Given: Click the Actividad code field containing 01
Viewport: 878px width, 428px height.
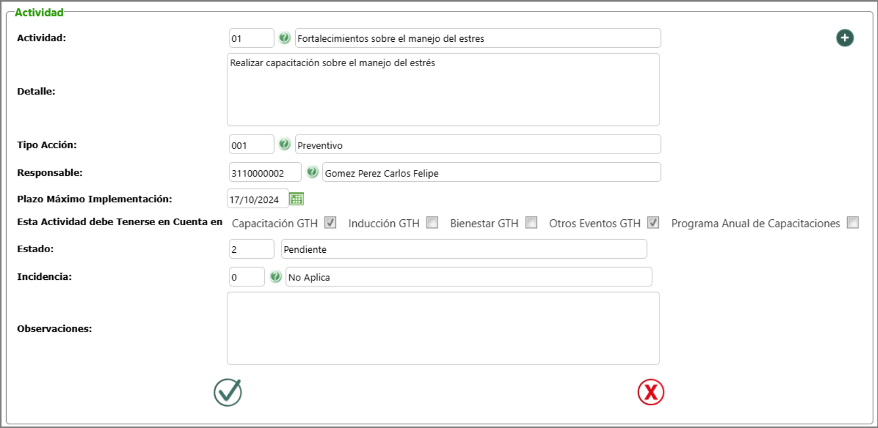Looking at the screenshot, I should (x=252, y=38).
